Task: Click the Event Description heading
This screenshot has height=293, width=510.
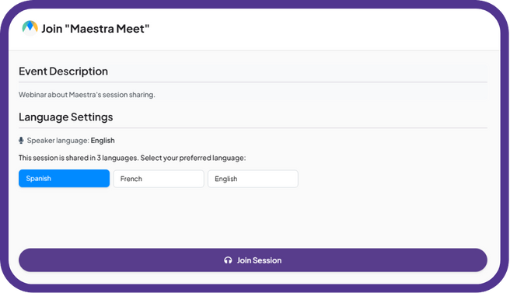Action: click(x=63, y=72)
